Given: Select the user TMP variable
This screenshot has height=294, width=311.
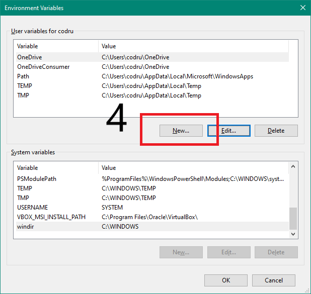Looking at the screenshot, I should click(x=23, y=95).
